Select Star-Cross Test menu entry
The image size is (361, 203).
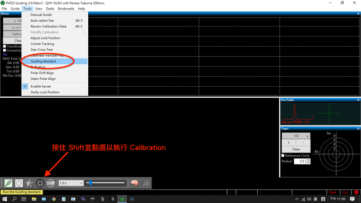[x=55, y=50]
